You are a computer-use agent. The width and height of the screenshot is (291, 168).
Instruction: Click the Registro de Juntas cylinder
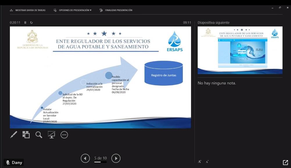(x=163, y=73)
